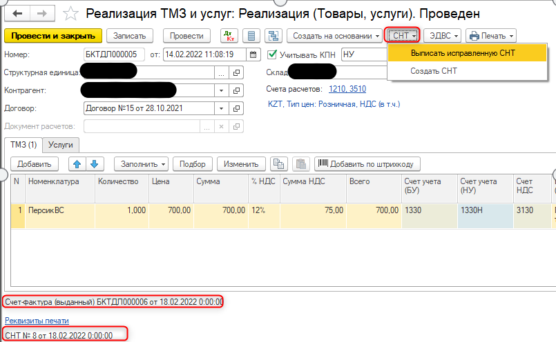Focus the Договор №15 input field

(149, 108)
